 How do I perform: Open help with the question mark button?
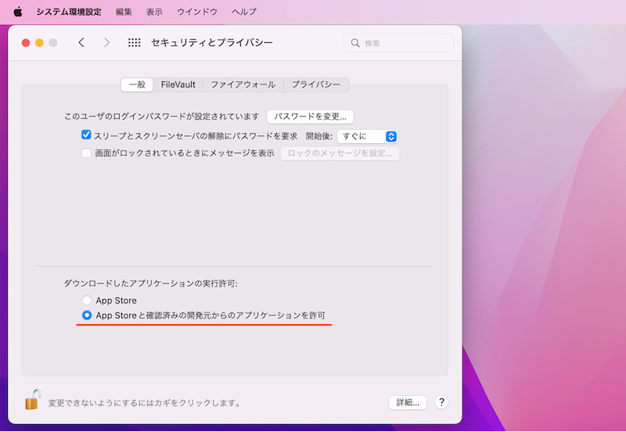click(x=441, y=402)
